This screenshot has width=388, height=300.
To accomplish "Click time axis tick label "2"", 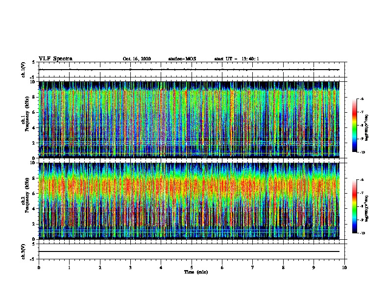I will coord(100,268).
